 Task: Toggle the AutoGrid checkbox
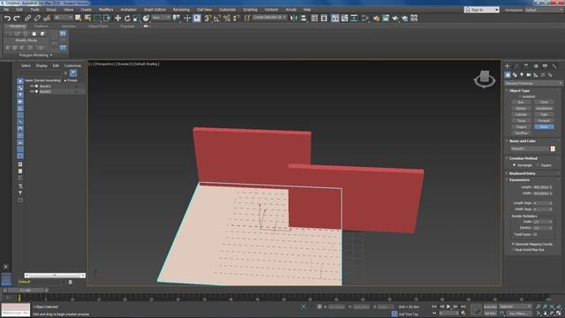520,96
